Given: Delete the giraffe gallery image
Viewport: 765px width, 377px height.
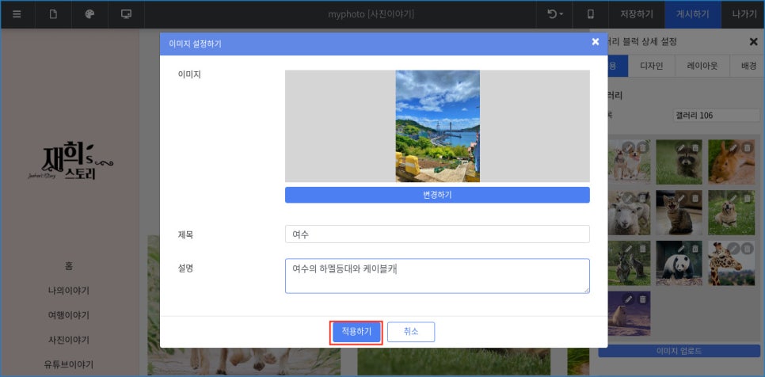Looking at the screenshot, I should pyautogui.click(x=747, y=248).
